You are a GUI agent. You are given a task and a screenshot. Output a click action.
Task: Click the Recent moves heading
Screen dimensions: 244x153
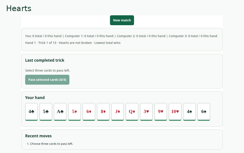[38, 136]
